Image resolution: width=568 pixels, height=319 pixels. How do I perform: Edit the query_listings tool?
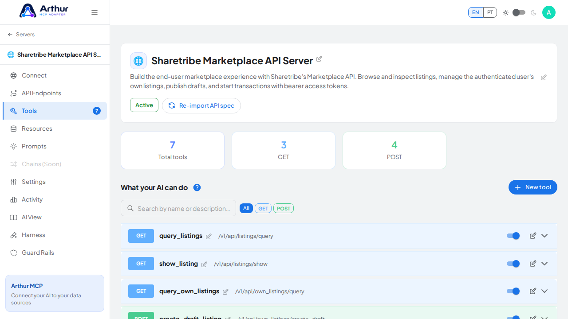533,236
